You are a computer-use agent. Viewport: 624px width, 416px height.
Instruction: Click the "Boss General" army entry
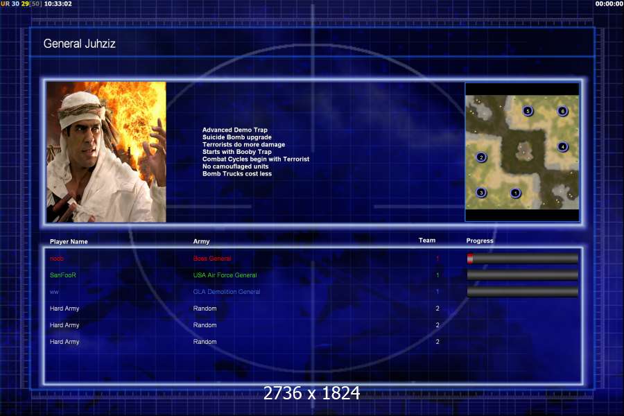(x=212, y=259)
